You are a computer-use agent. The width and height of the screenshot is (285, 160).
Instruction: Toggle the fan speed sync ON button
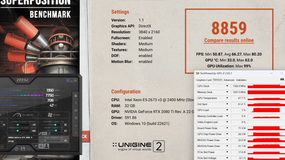44,134
